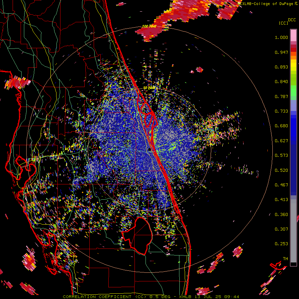
Task: Click the 0.893 scale value
Action: [281, 67]
